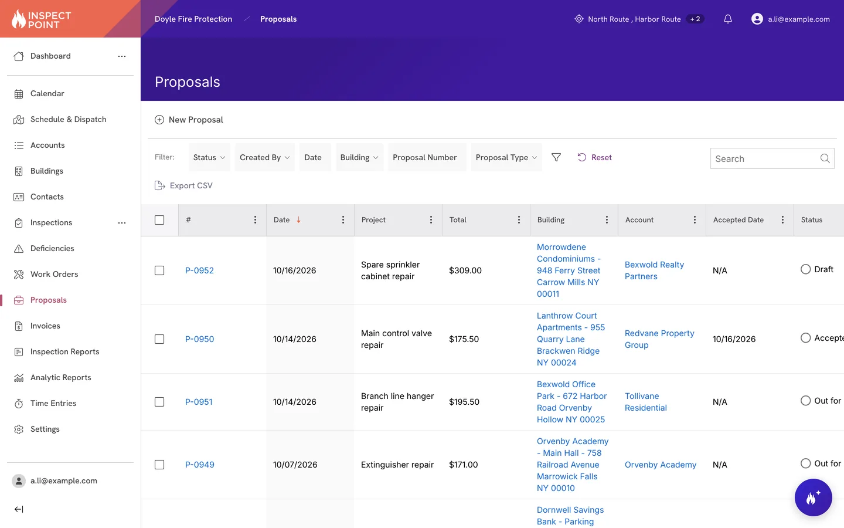
Task: Navigate to Schedule & Dispatch
Action: (x=68, y=120)
